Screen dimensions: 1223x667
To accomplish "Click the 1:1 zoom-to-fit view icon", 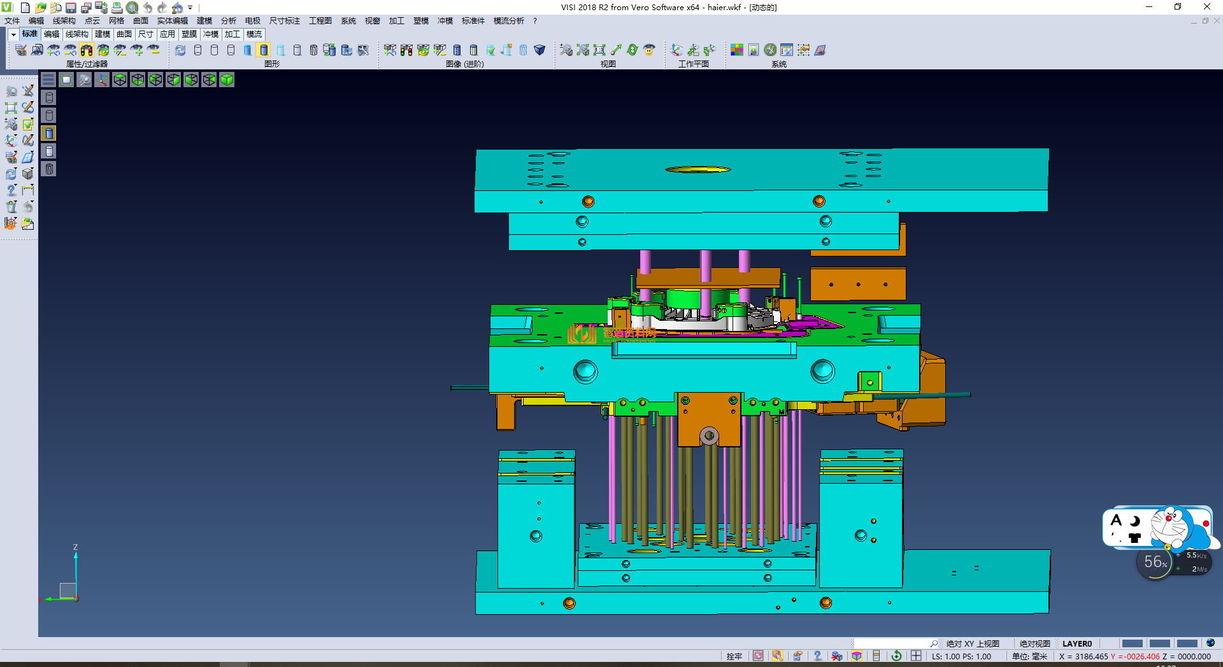I will coord(599,50).
